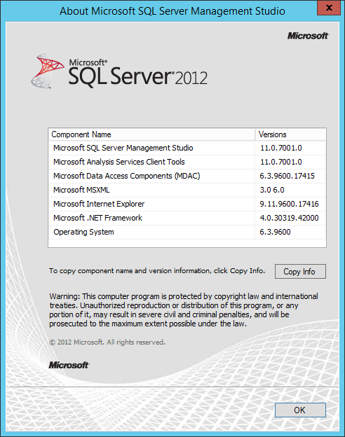Click the Copy Info button
The height and width of the screenshot is (437, 345).
300,271
